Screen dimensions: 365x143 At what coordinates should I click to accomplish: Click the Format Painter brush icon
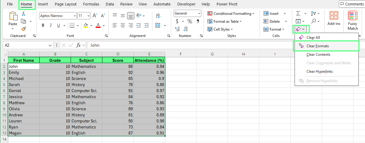click(x=23, y=29)
